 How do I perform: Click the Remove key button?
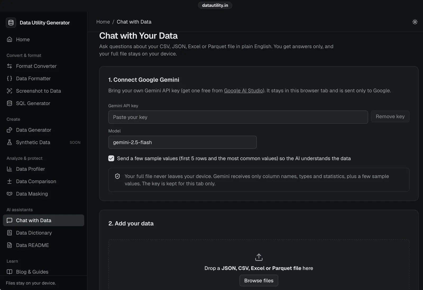click(390, 116)
